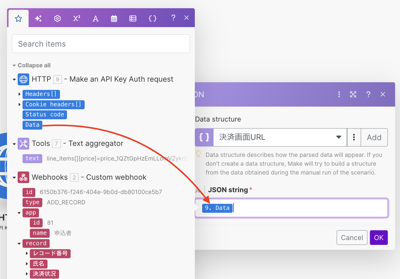Collapse the record collection
The height and width of the screenshot is (279, 400).
click(x=19, y=244)
